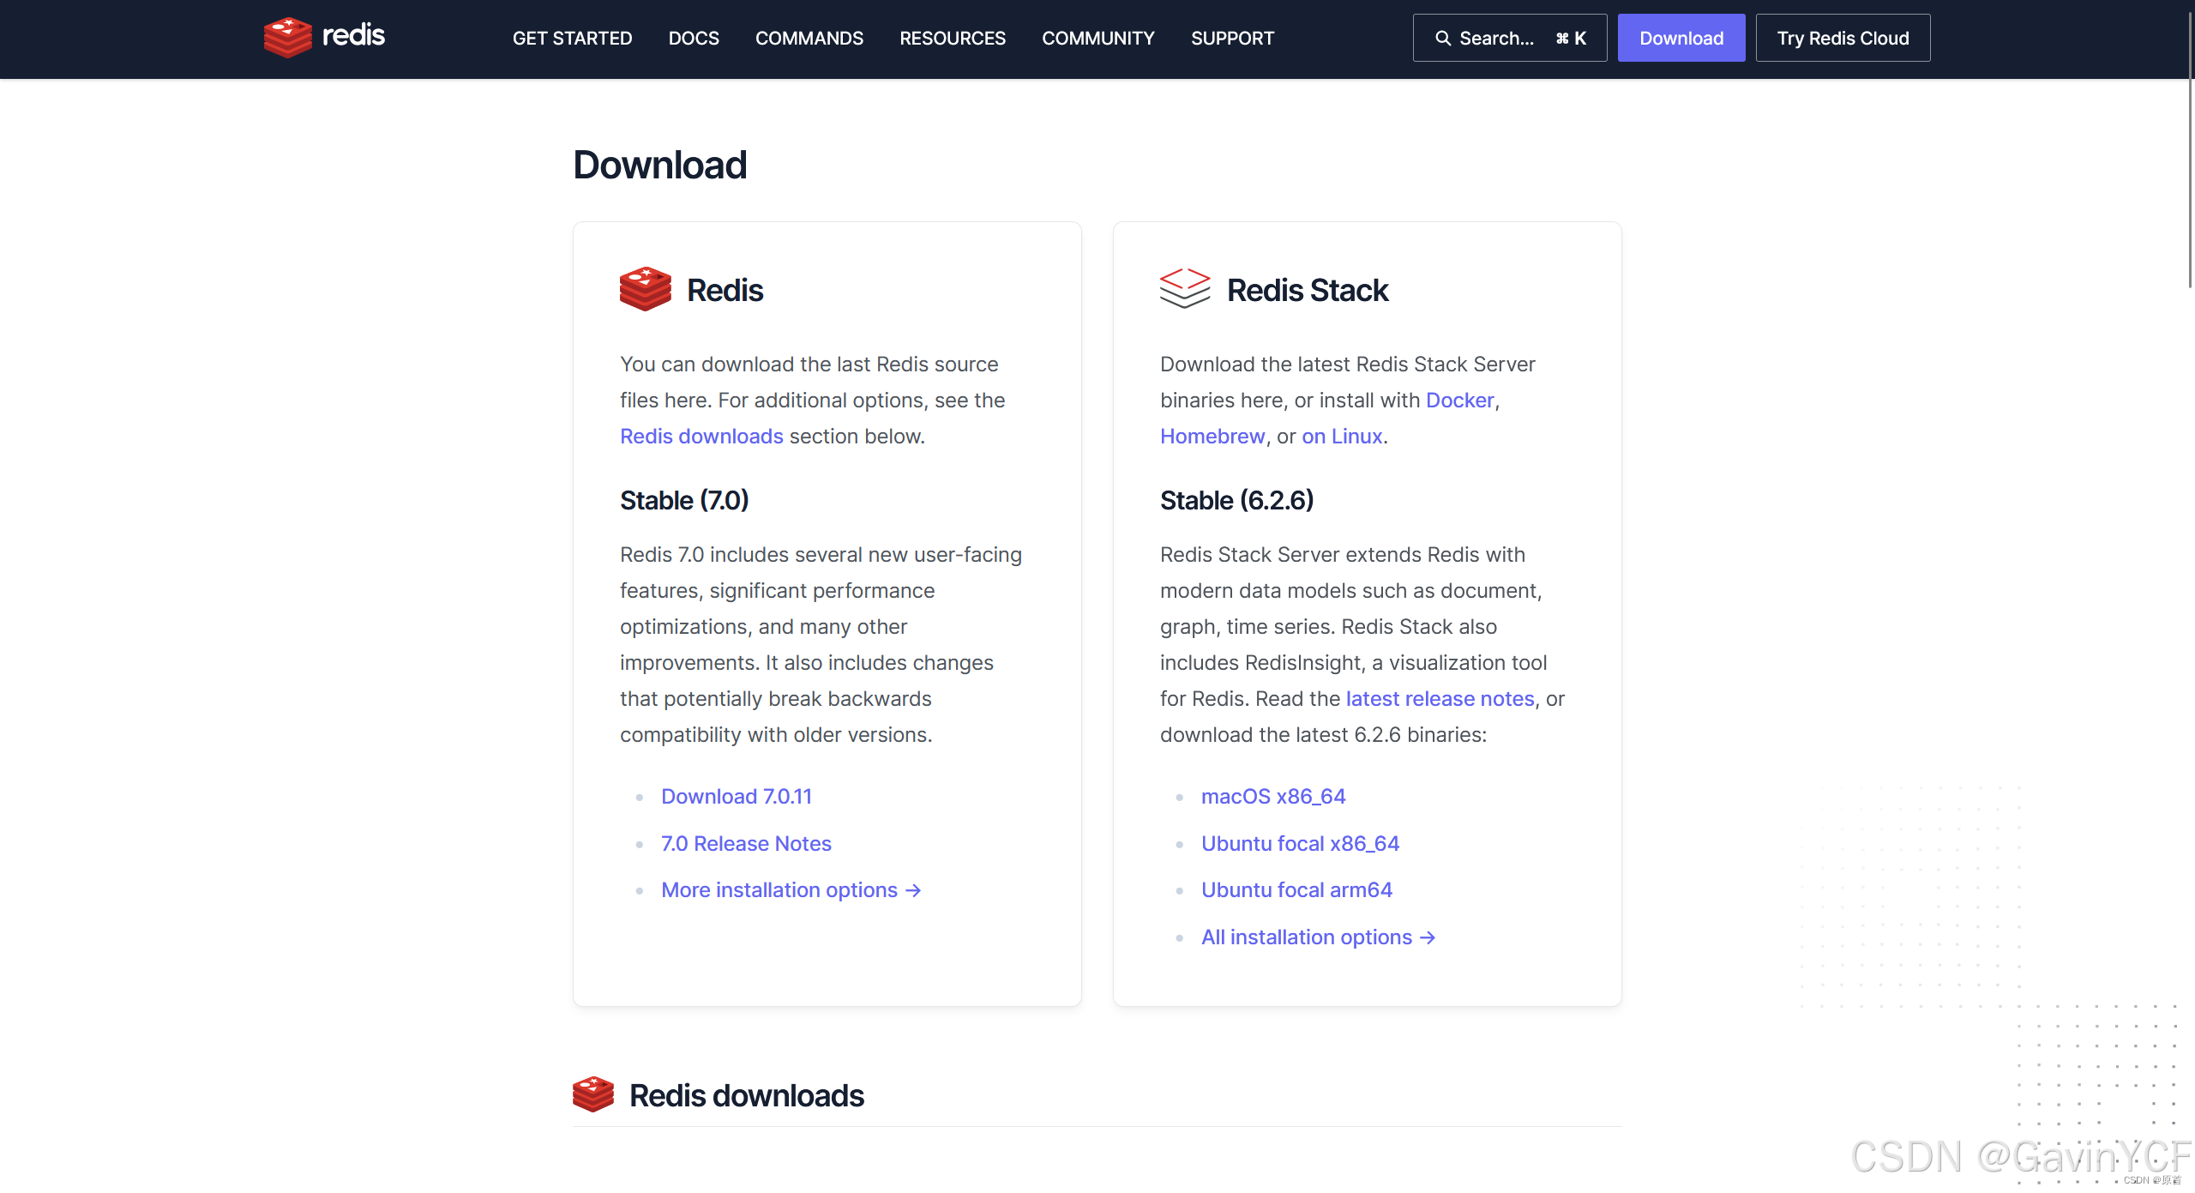Open the COMMUNITY menu

1097,38
